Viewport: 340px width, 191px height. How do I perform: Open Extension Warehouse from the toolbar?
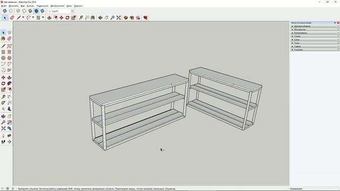pyautogui.click(x=132, y=18)
